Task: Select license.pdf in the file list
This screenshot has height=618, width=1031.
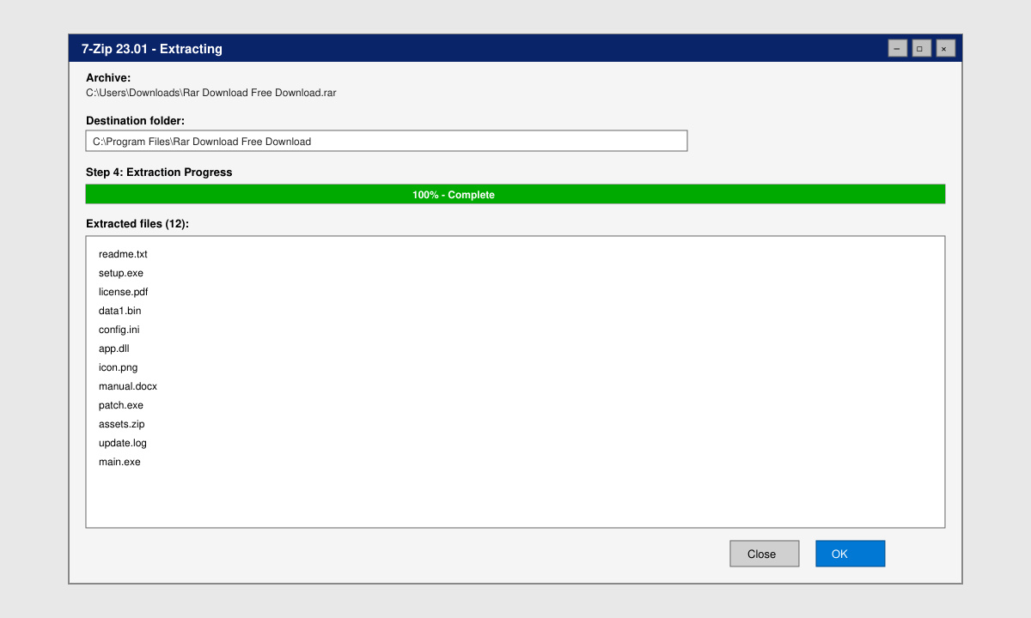Action: pos(124,292)
